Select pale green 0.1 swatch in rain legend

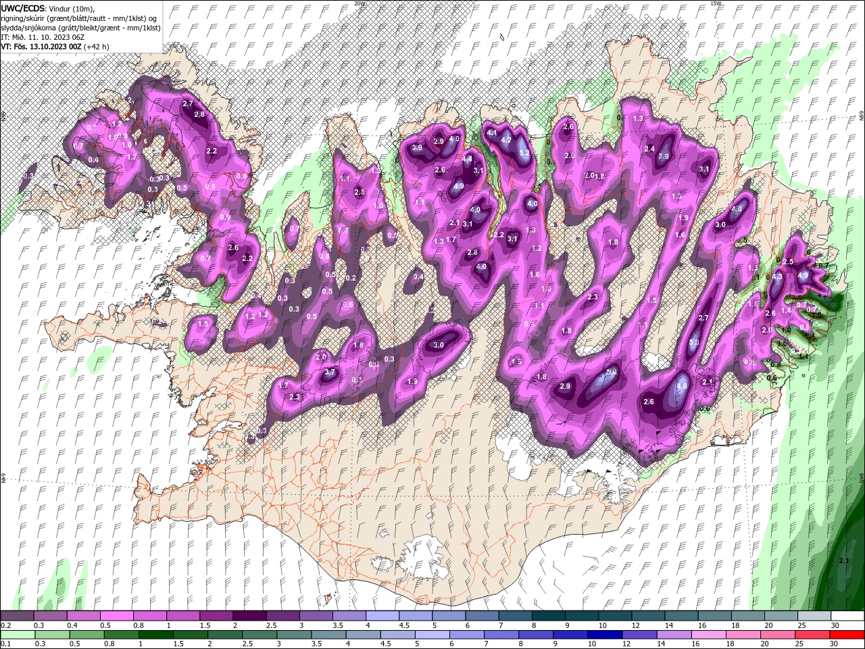click(x=18, y=634)
